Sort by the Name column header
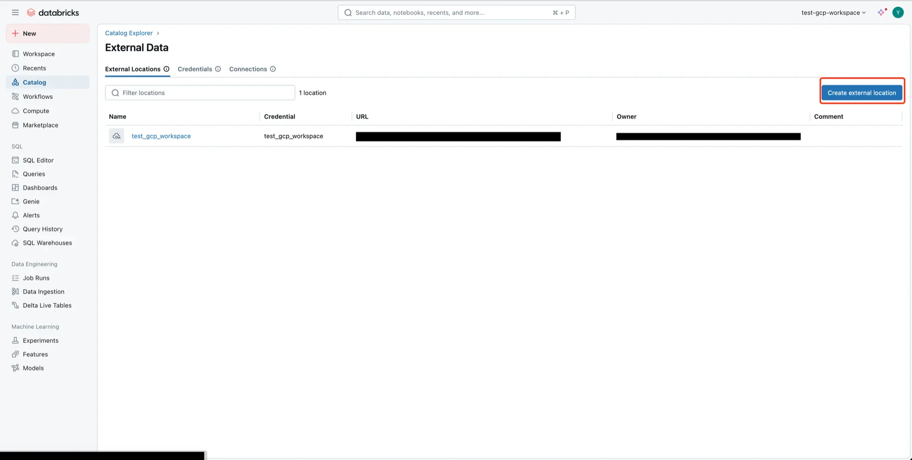Screen dimensions: 912x460 (117, 117)
